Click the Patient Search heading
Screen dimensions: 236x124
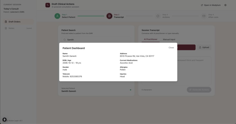69,30
